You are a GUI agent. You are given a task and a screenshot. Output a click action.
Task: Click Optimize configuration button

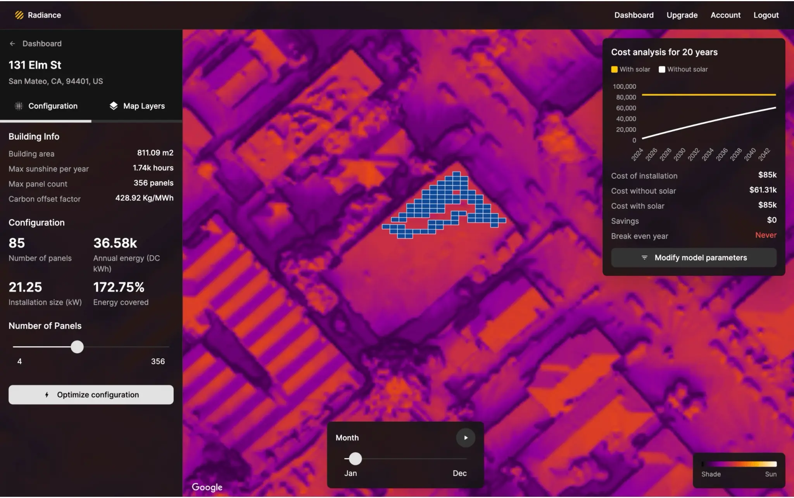91,395
